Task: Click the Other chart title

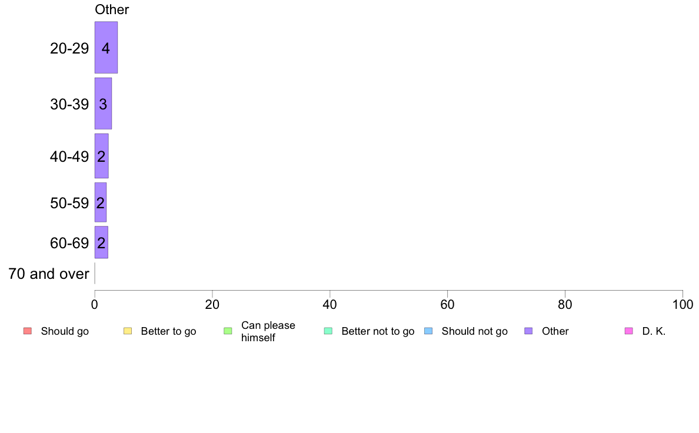Action: [112, 9]
